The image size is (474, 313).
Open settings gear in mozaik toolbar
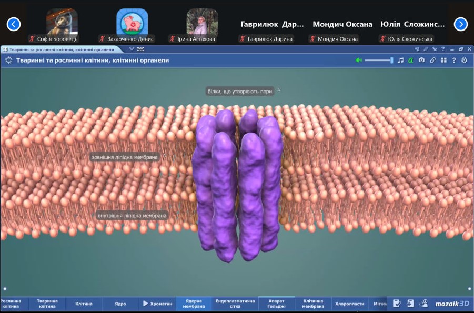464,60
